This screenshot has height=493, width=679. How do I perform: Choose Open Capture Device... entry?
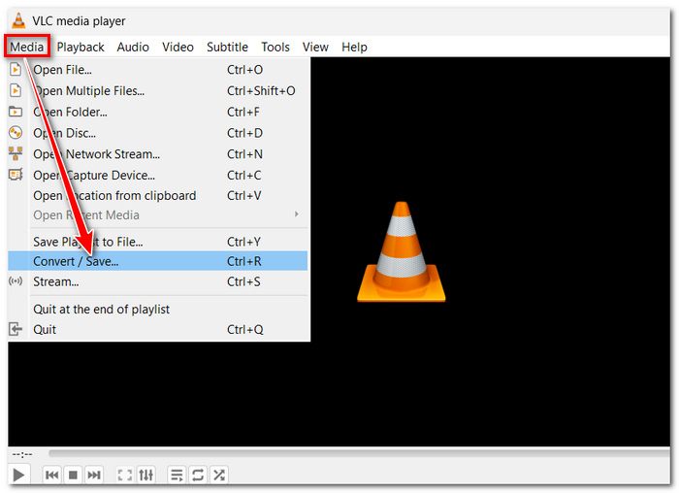[x=157, y=175]
